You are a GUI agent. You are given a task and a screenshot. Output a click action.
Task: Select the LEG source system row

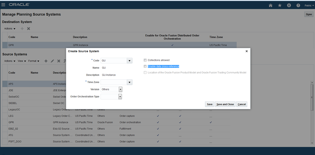pos(116,116)
